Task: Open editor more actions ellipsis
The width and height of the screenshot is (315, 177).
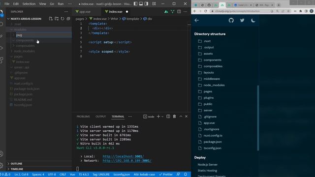Action: [185, 12]
